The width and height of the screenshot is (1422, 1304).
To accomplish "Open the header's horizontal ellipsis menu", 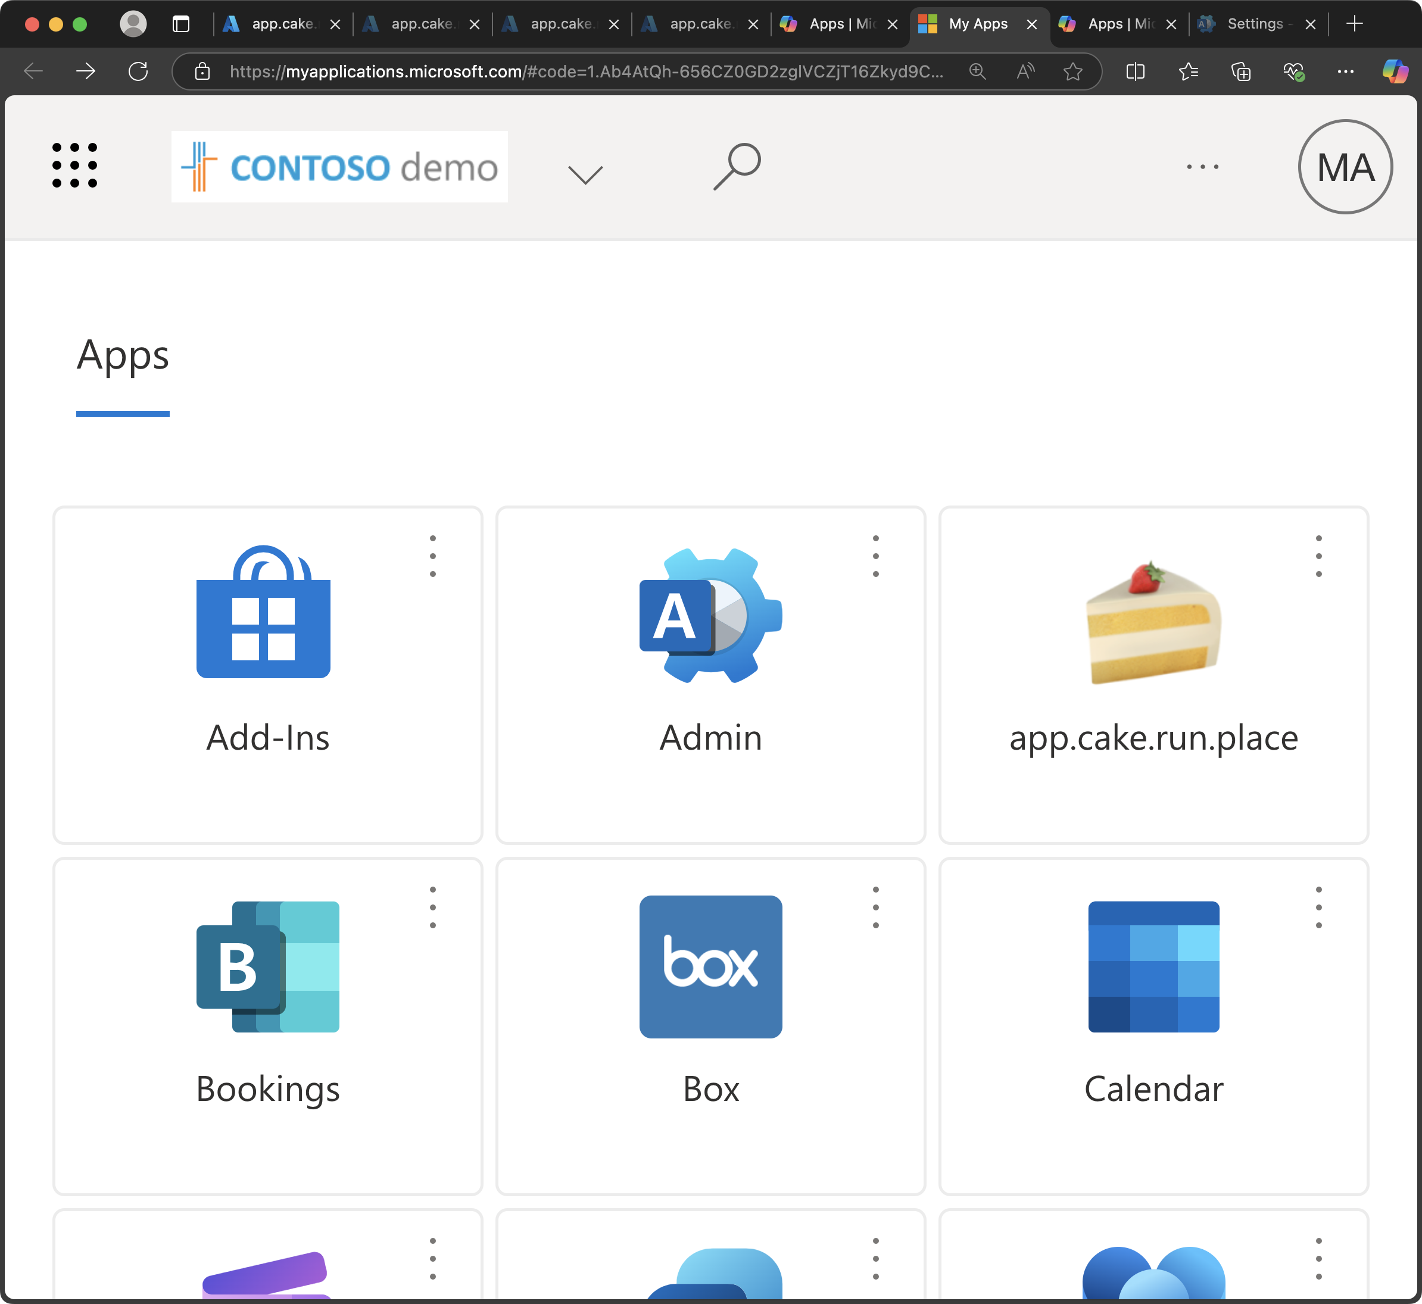I will 1202,167.
